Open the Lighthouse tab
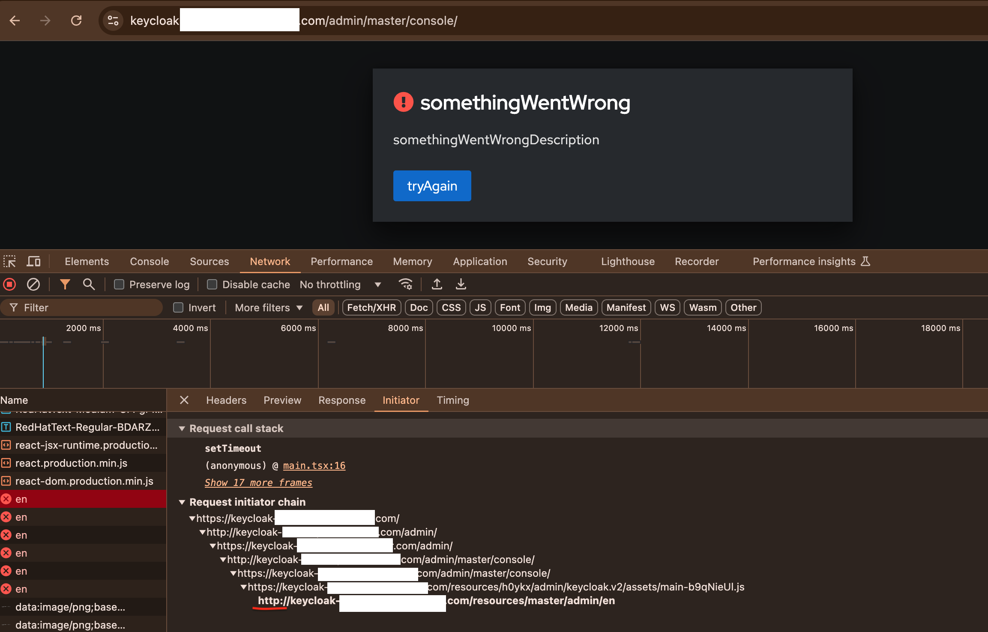This screenshot has width=988, height=632. tap(628, 261)
